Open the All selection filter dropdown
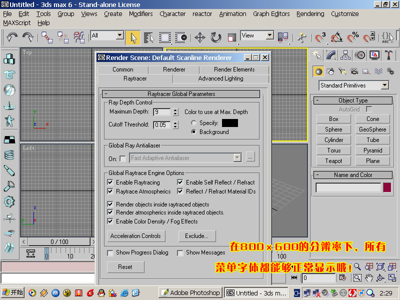 (119, 35)
